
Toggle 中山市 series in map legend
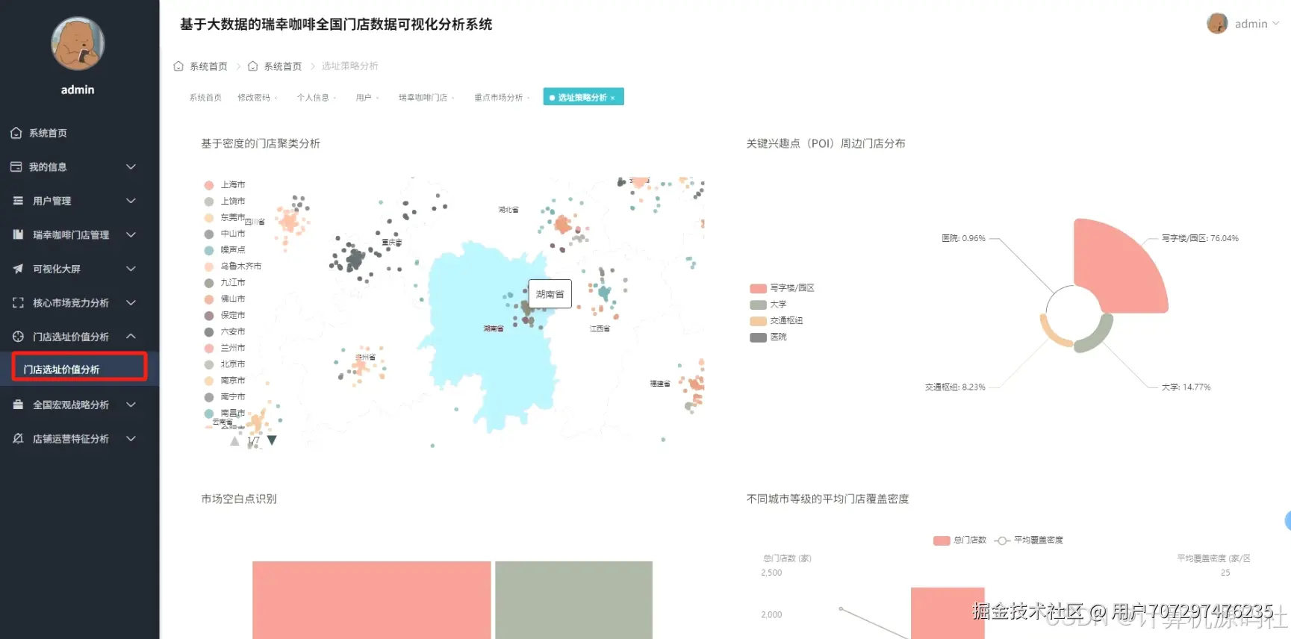[x=225, y=234]
